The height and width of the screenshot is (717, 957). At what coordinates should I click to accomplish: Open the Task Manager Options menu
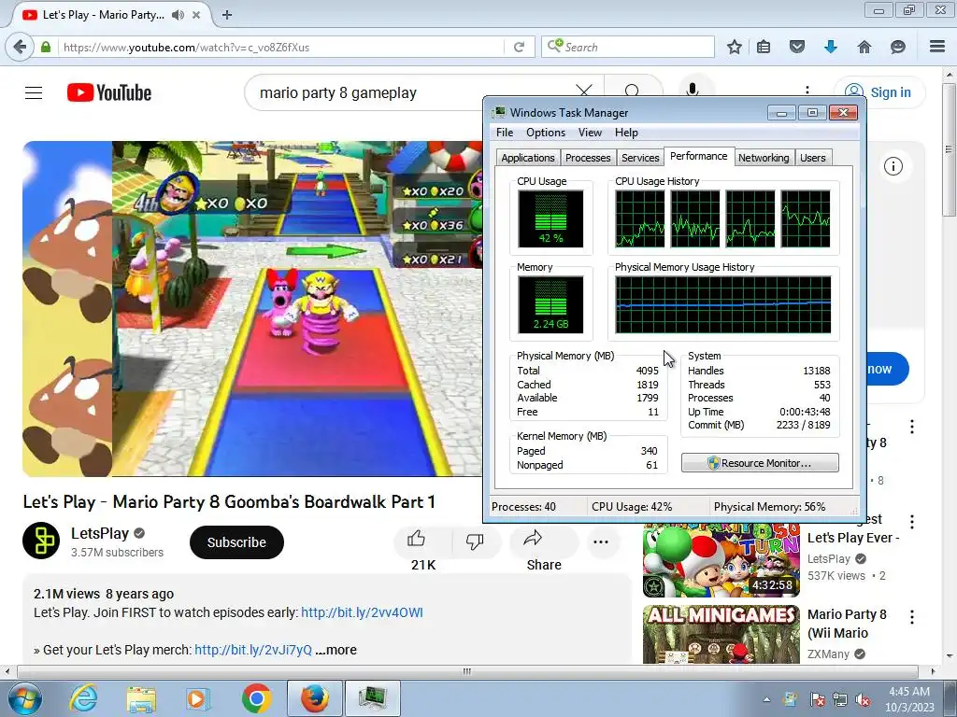546,133
